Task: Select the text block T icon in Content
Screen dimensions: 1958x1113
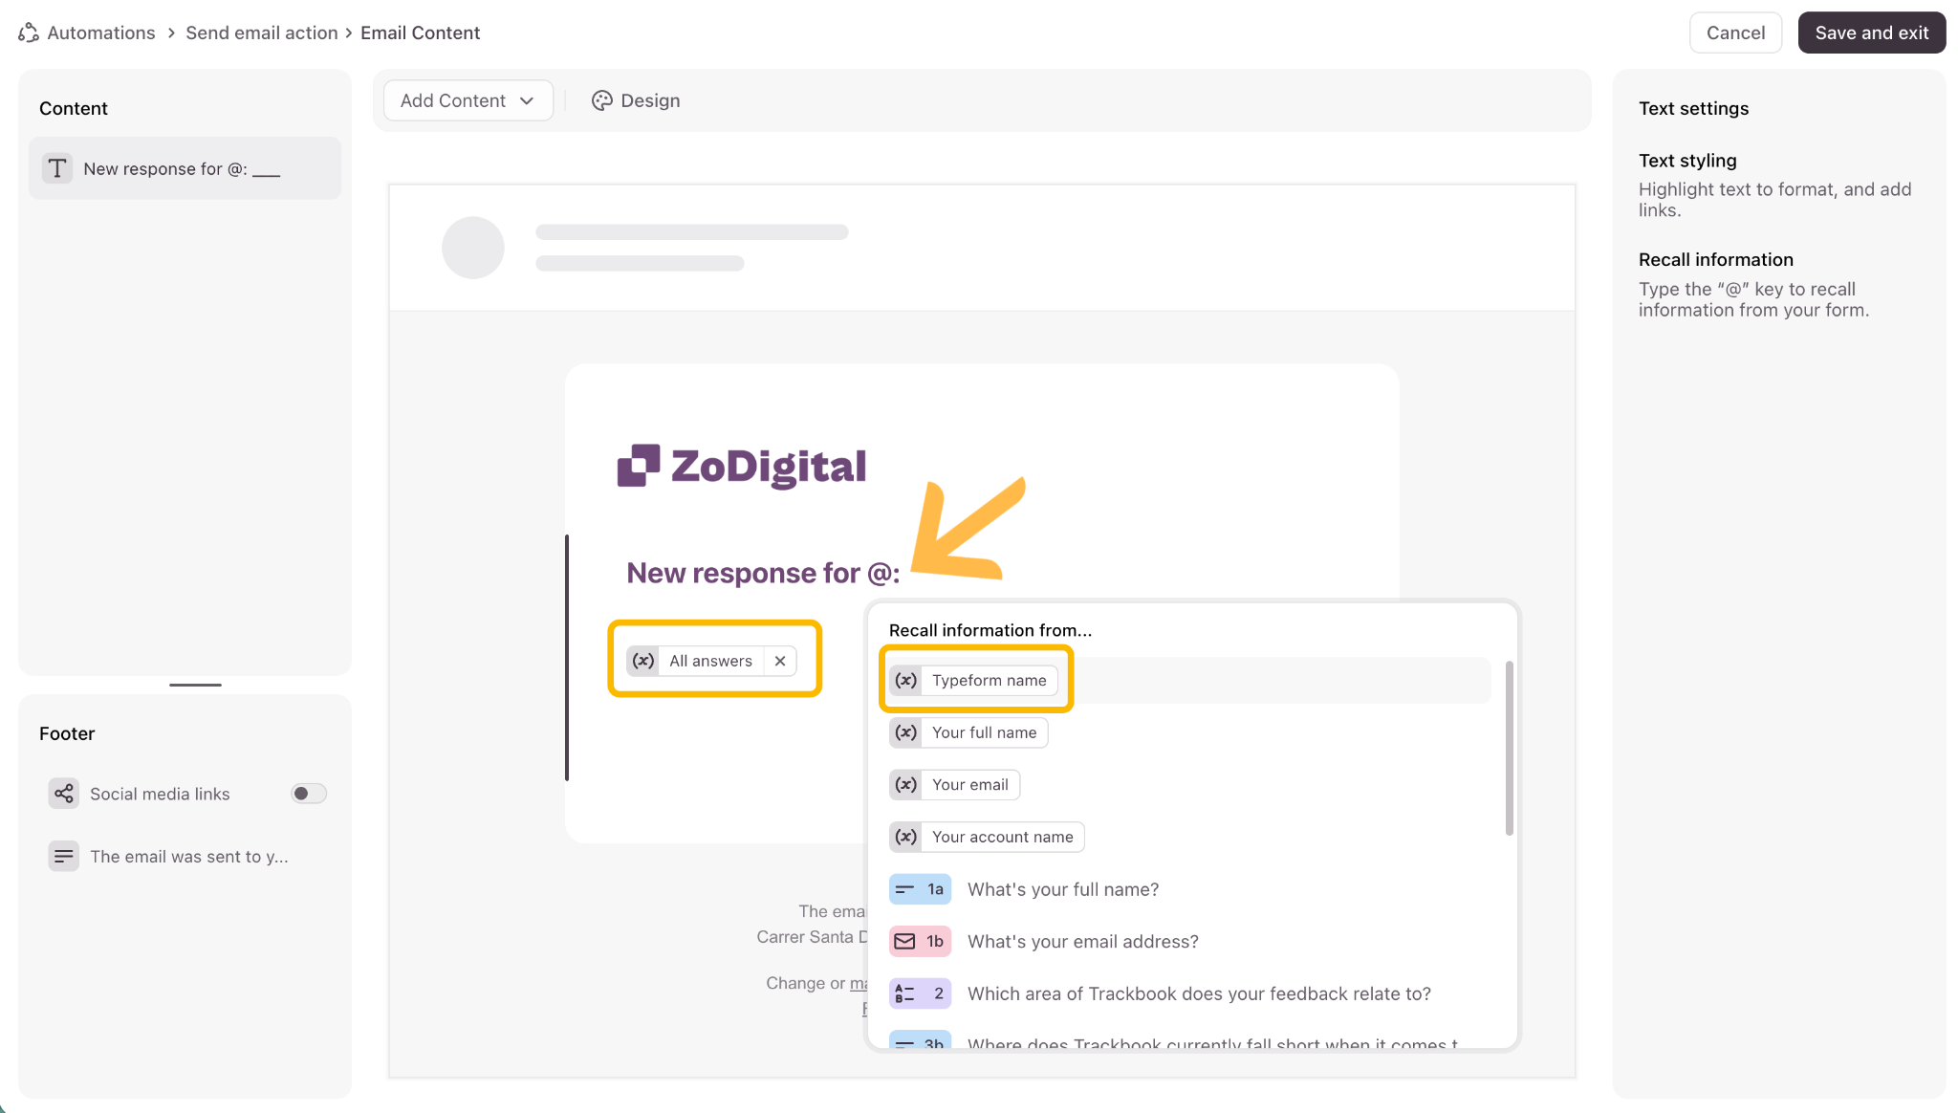Action: click(57, 168)
